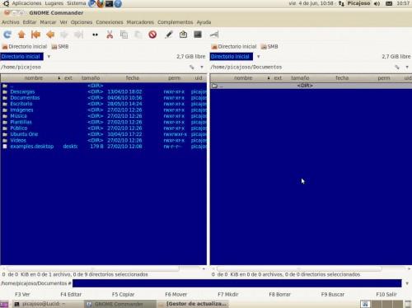Select the Descargas folder row

pyautogui.click(x=104, y=91)
